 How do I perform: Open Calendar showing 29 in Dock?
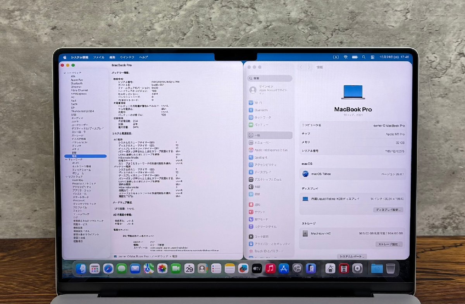click(x=189, y=269)
